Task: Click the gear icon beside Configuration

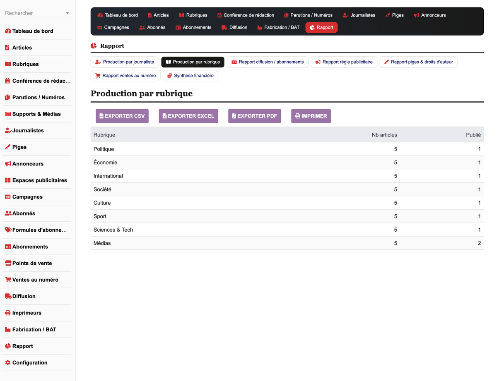Action: [x=7, y=363]
